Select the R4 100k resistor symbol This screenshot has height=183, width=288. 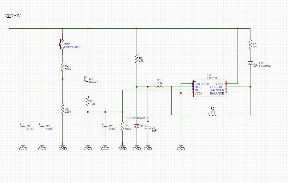(x=62, y=66)
